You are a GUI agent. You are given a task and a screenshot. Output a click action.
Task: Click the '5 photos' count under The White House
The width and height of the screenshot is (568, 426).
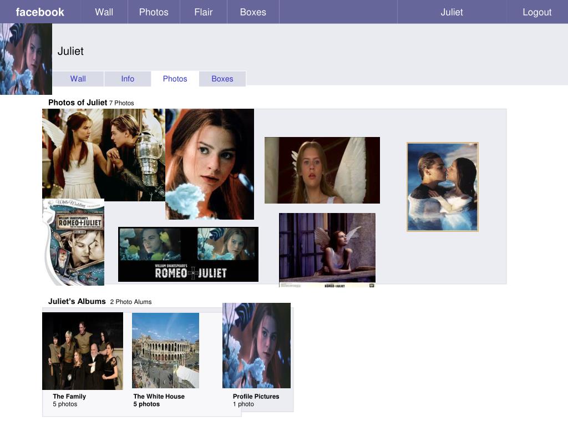(x=146, y=404)
